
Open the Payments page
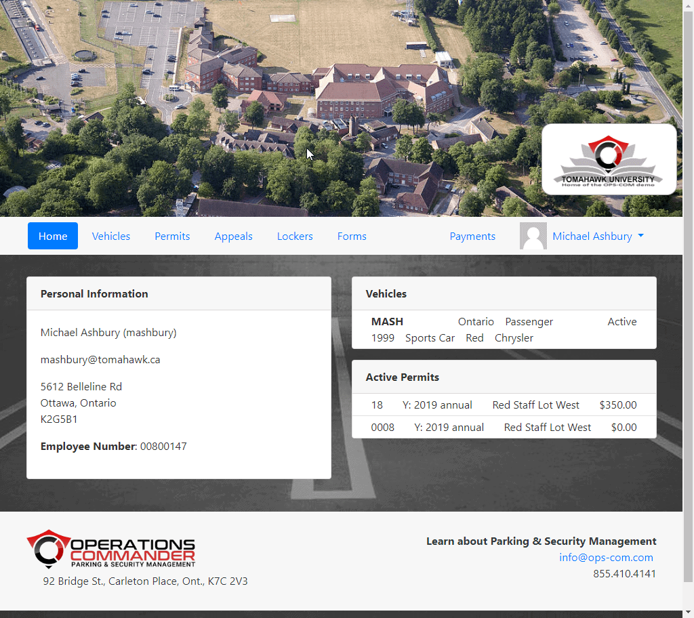pyautogui.click(x=472, y=236)
